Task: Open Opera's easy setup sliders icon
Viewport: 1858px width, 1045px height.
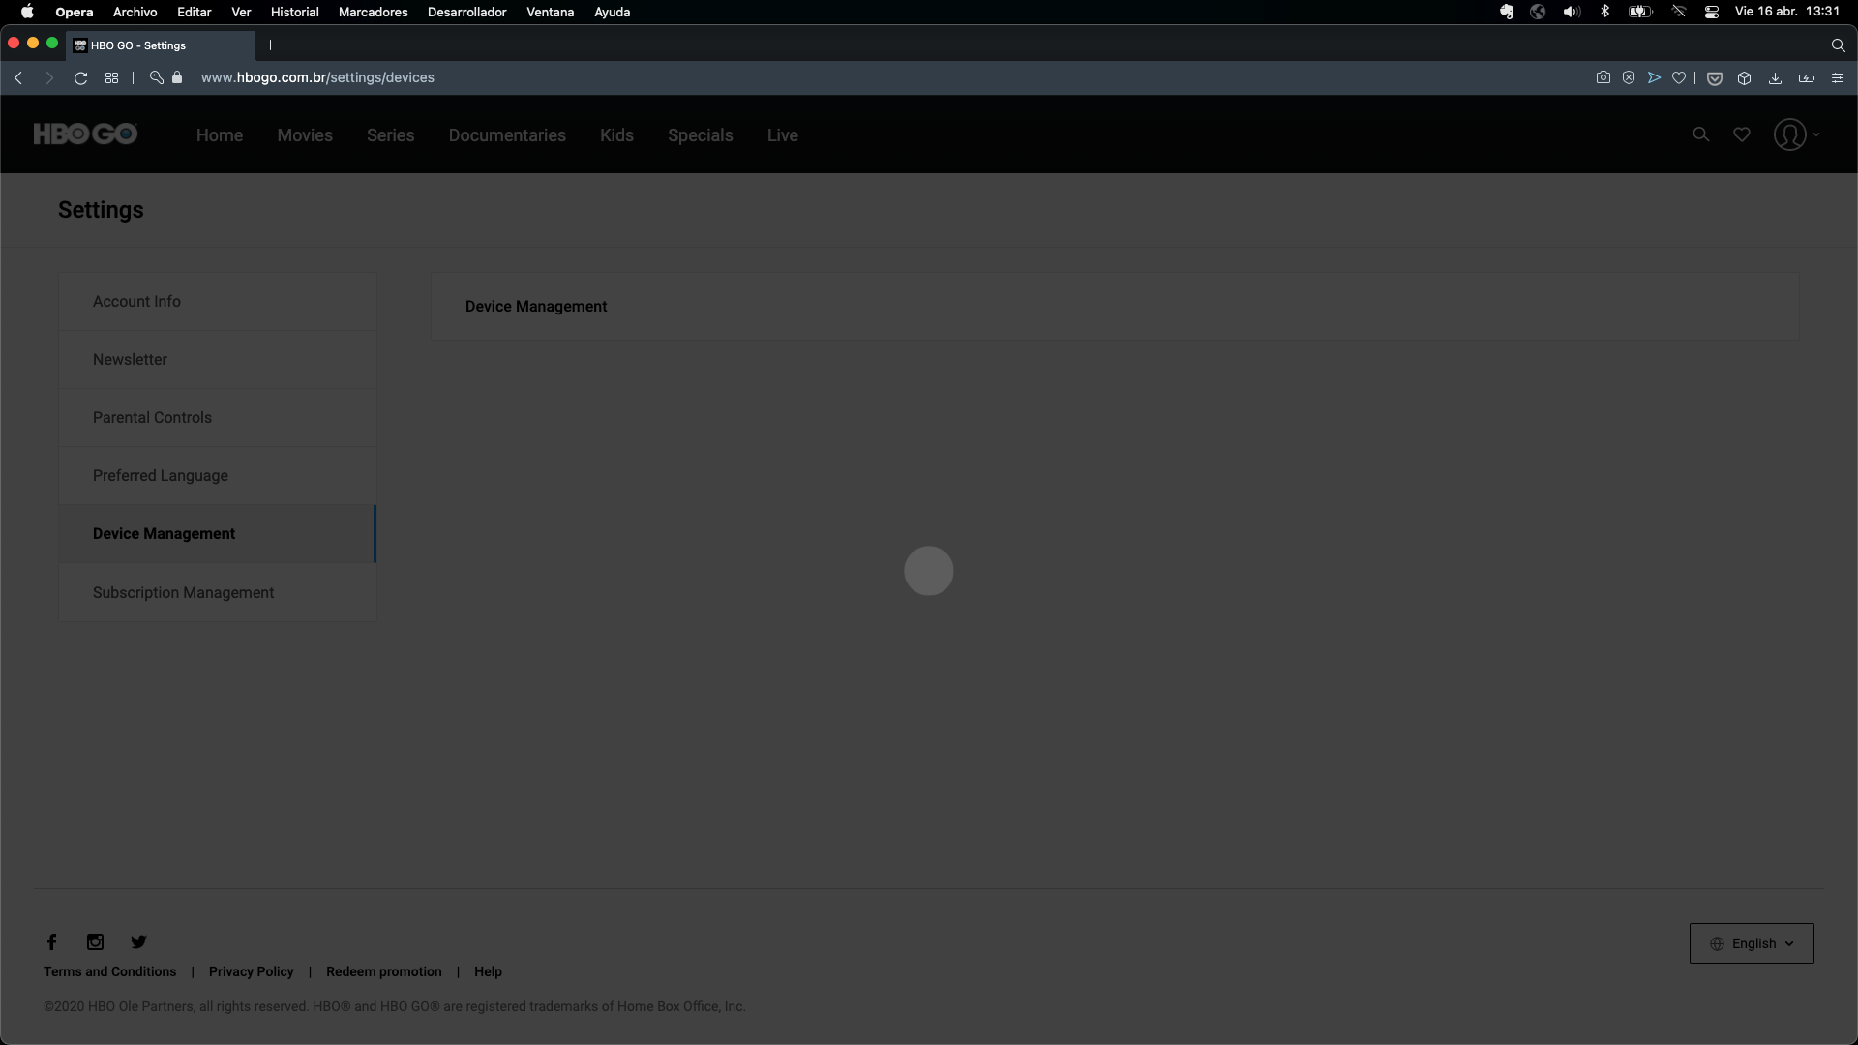Action: click(1837, 77)
